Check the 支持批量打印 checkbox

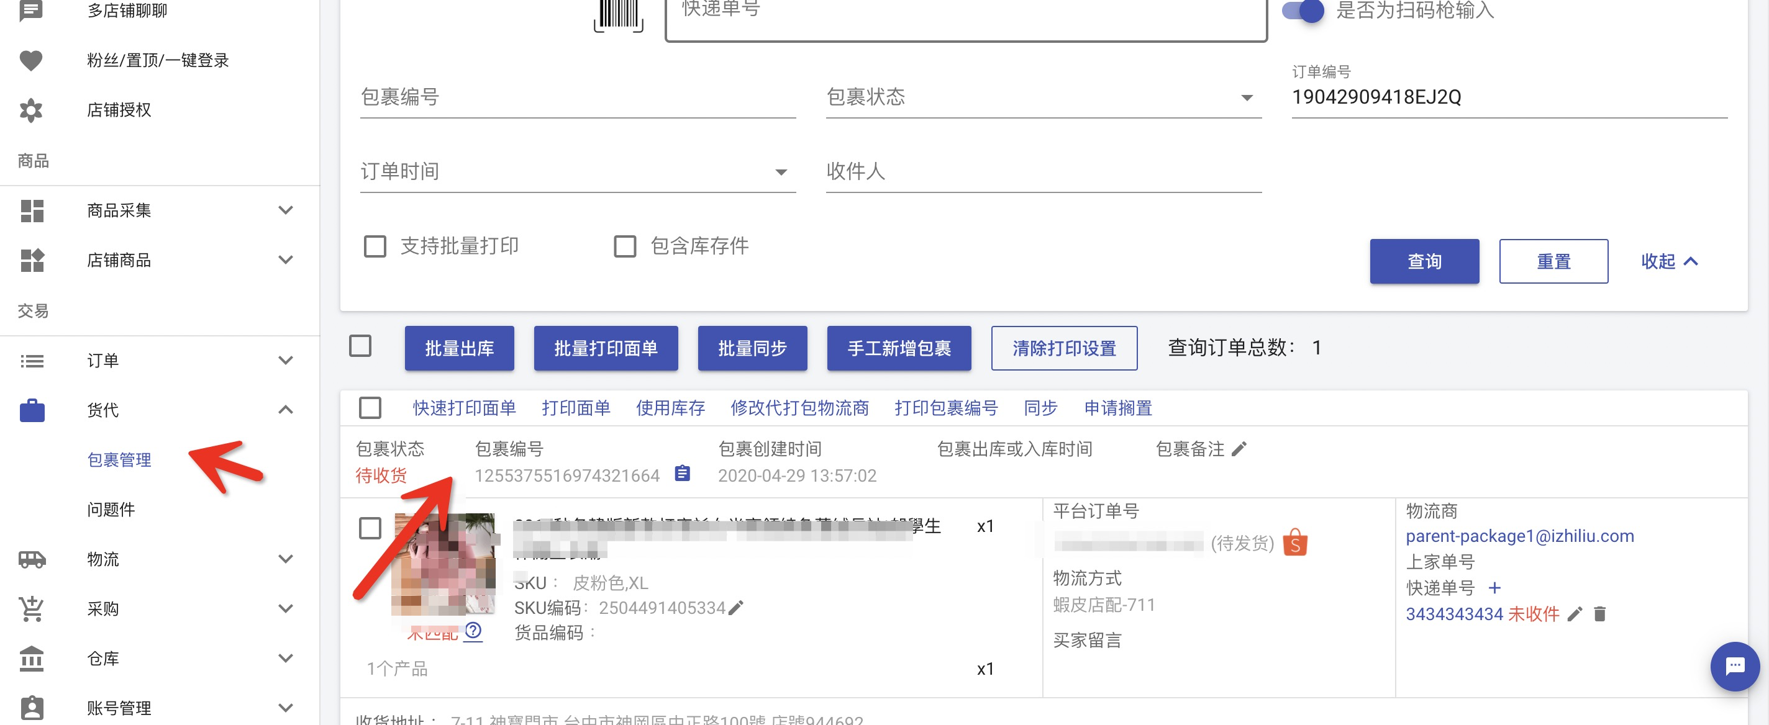375,246
